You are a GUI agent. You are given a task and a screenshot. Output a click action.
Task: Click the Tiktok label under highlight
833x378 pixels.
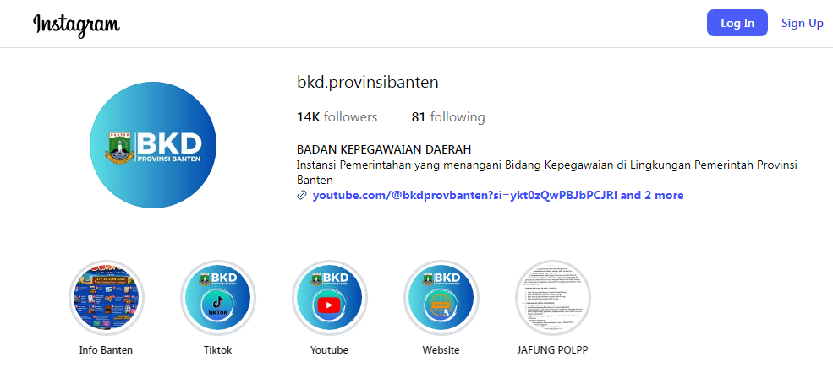click(x=218, y=350)
